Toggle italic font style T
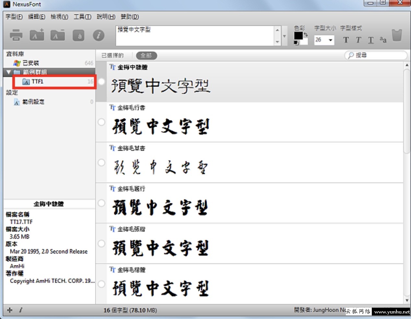Screen dimensions: 411x319 358,40
